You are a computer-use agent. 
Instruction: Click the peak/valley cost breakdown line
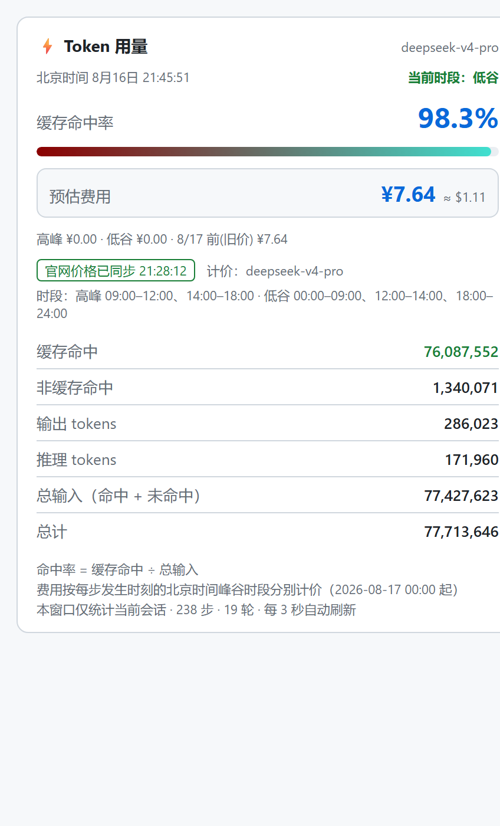[x=162, y=240]
